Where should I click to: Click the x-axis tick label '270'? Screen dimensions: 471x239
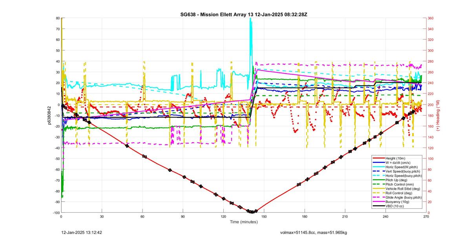[425, 216]
